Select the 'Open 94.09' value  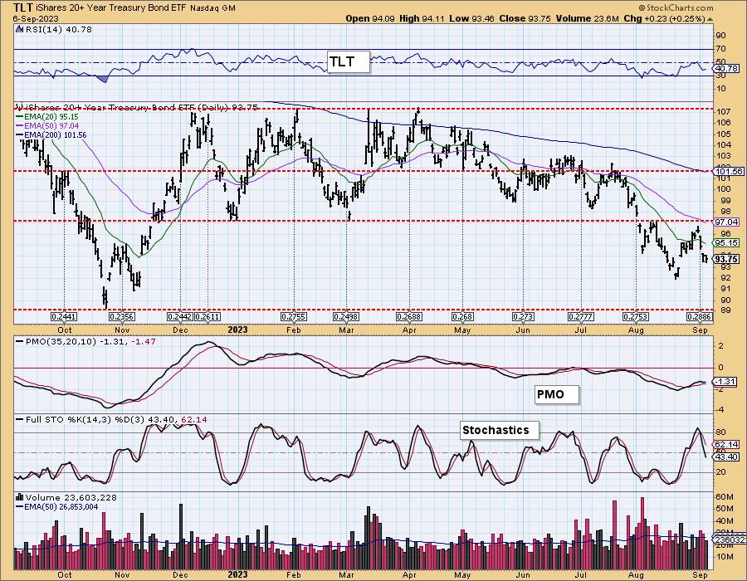pyautogui.click(x=369, y=18)
